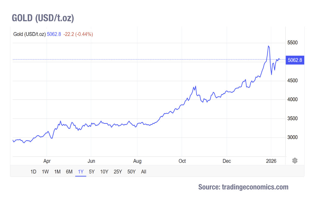Switch chart to 5Y view
This screenshot has height=204, width=326.
tap(92, 172)
